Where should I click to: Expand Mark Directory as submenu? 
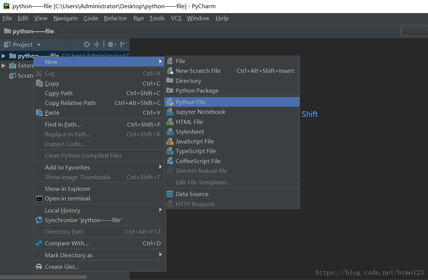pos(160,254)
